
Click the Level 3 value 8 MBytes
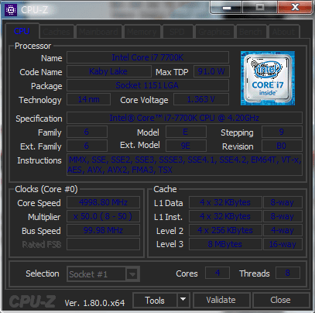point(225,244)
